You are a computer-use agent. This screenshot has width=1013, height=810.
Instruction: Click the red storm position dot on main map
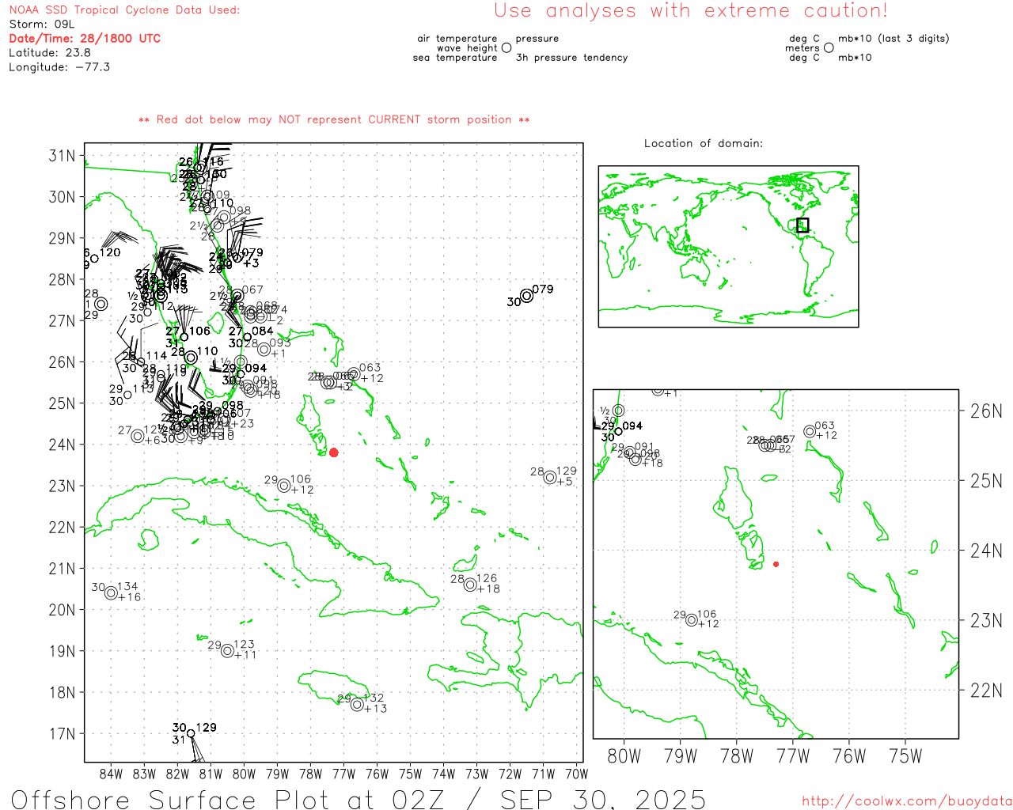(x=334, y=452)
